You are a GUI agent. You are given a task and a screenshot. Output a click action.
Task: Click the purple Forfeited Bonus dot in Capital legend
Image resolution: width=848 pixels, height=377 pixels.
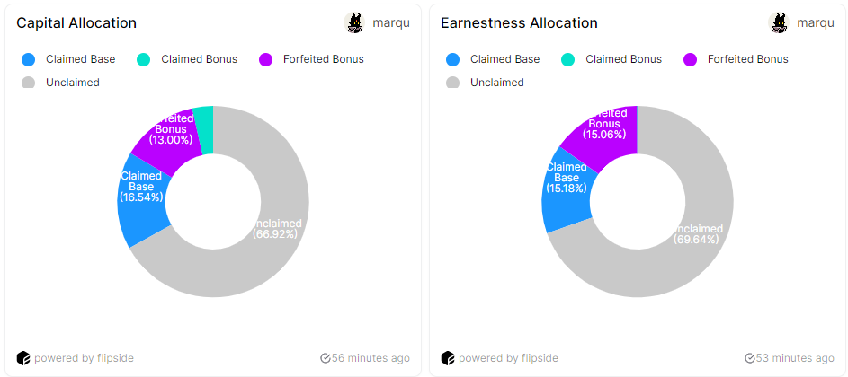pyautogui.click(x=265, y=60)
